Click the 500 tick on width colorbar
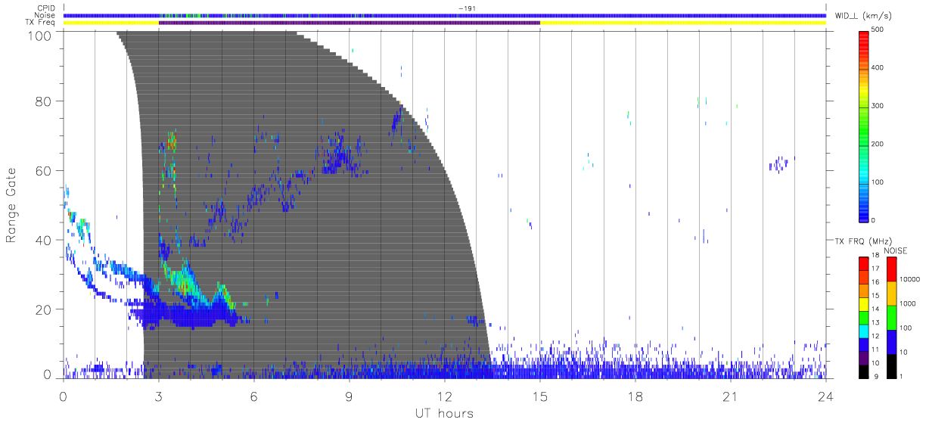The height and width of the screenshot is (429, 929). click(x=878, y=30)
